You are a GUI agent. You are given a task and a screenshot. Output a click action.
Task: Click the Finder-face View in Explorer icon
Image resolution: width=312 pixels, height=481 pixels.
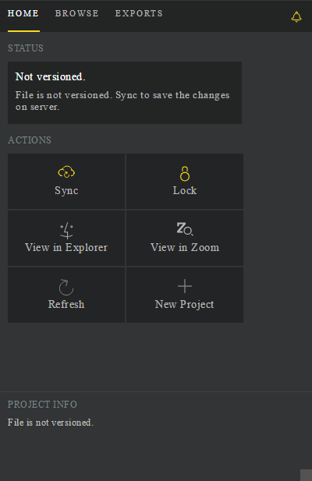pyautogui.click(x=66, y=231)
